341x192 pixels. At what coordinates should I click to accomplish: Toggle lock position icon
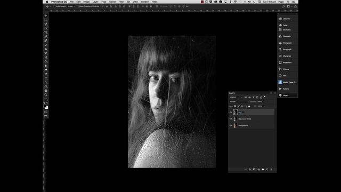coord(242,106)
